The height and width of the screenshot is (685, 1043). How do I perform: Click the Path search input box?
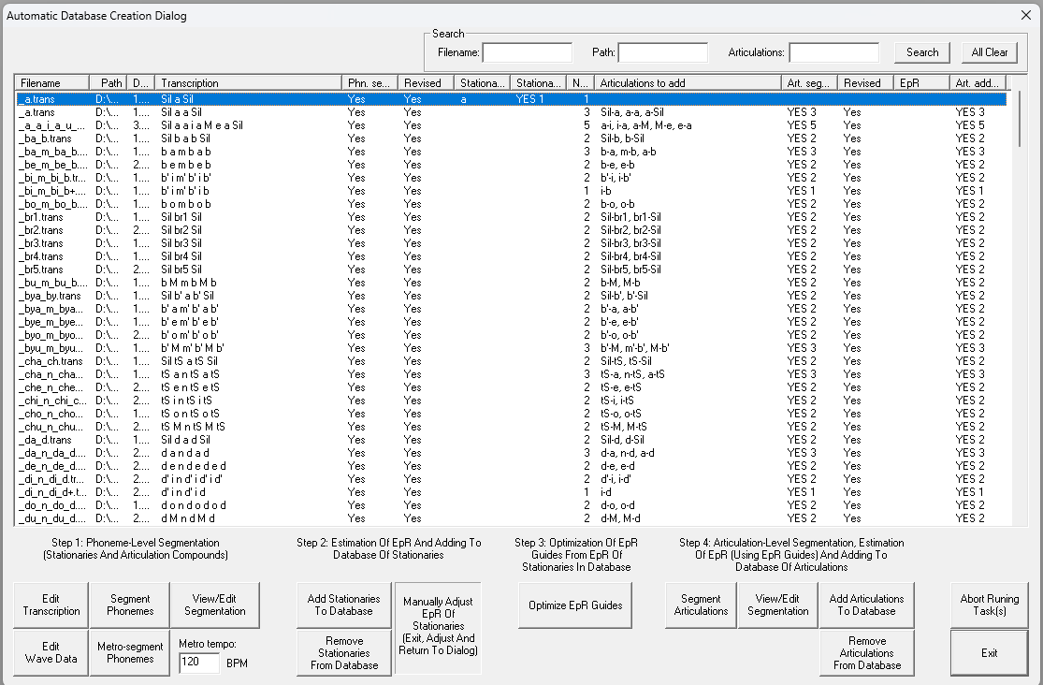[662, 52]
